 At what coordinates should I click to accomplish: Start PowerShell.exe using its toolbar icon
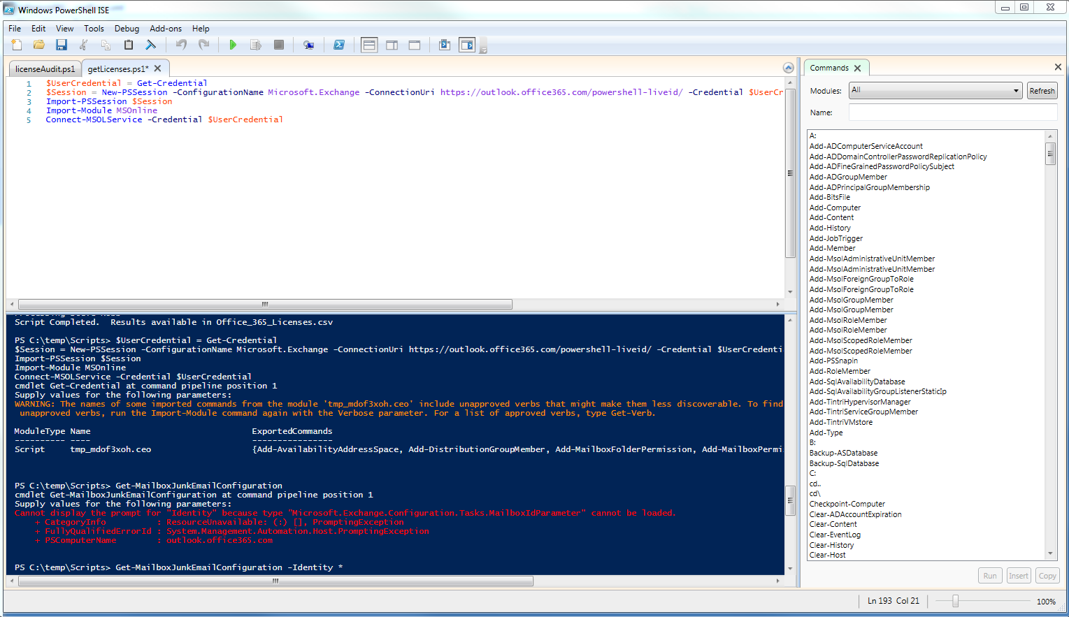point(339,44)
